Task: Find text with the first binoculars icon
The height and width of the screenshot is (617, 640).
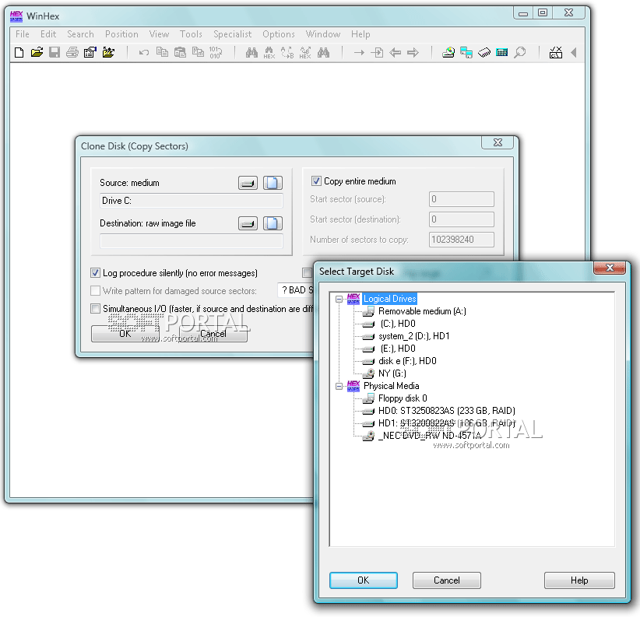Action: point(251,53)
